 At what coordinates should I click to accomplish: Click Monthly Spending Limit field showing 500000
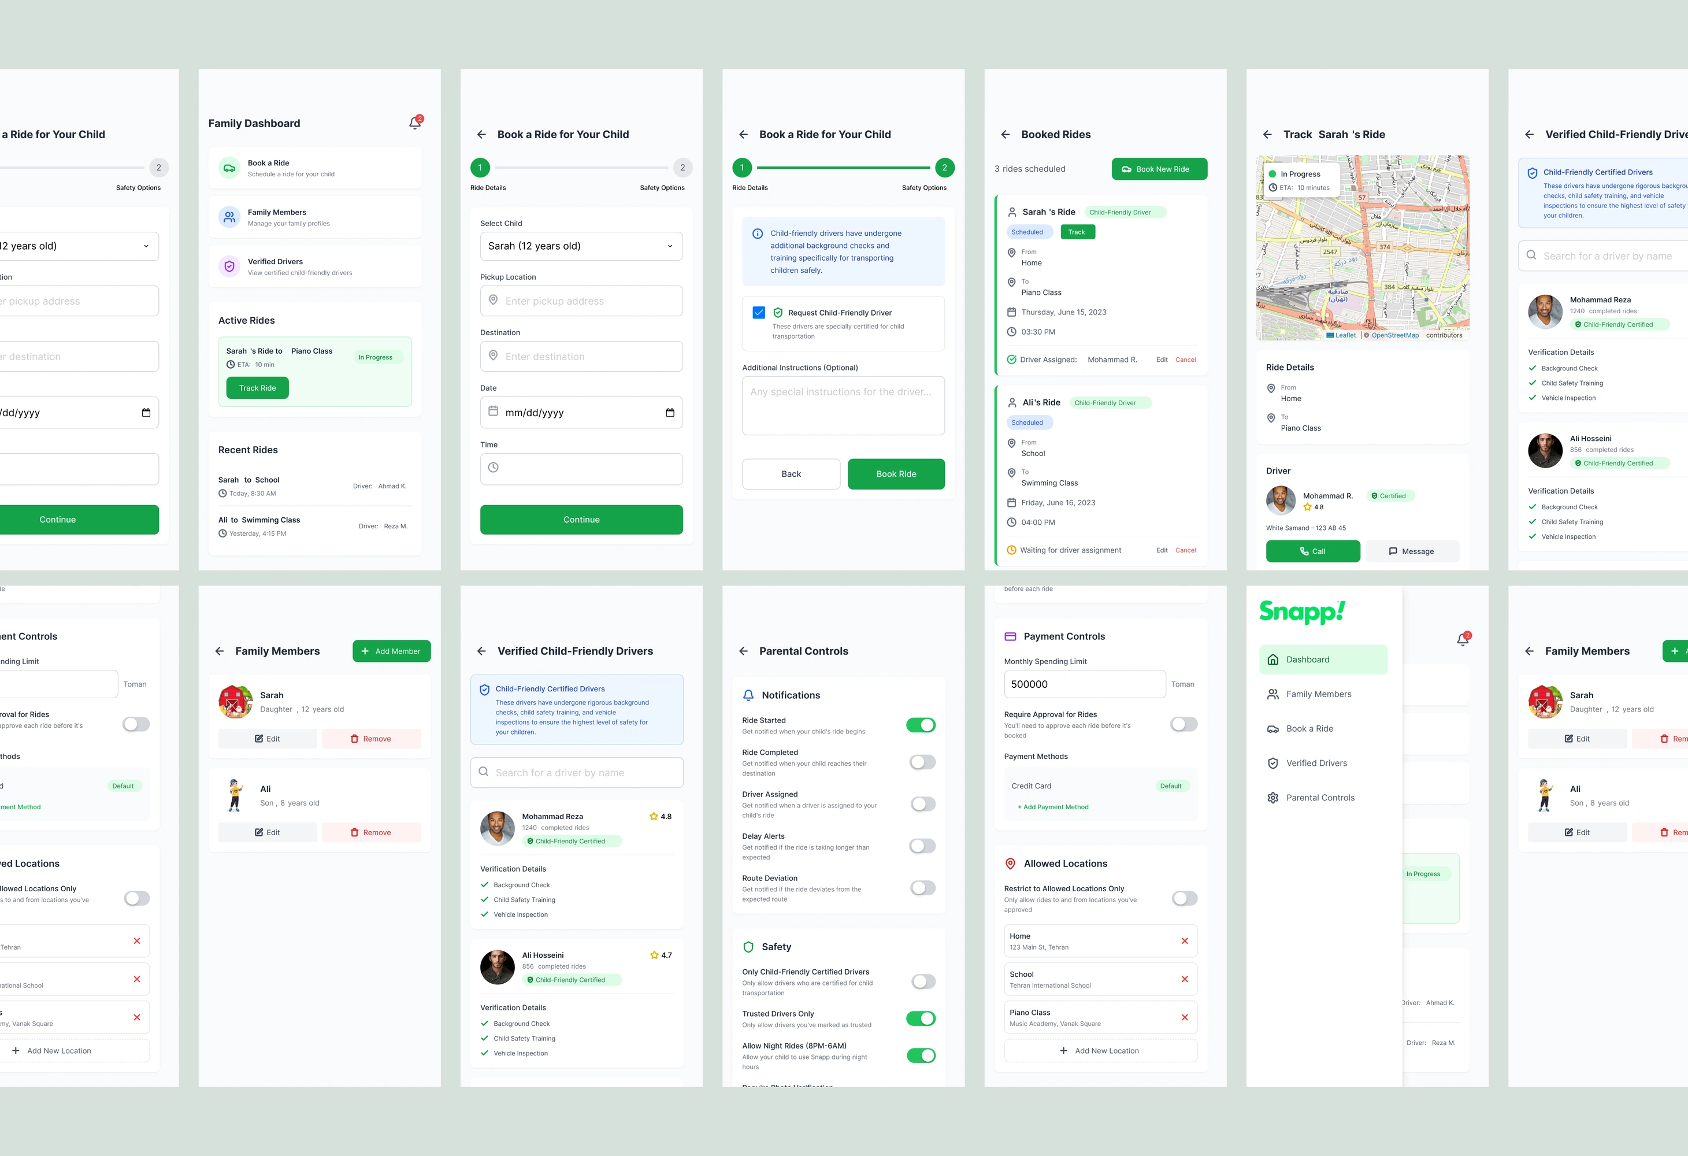[x=1085, y=684]
